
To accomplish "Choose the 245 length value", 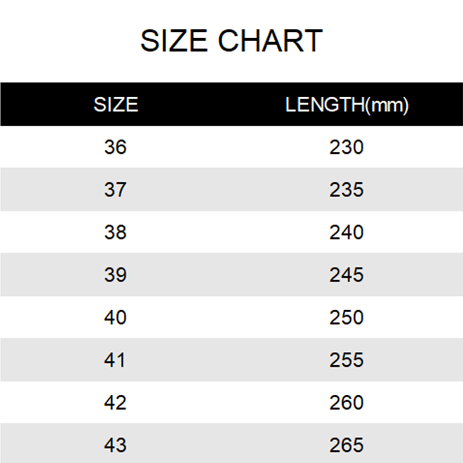I will click(347, 274).
